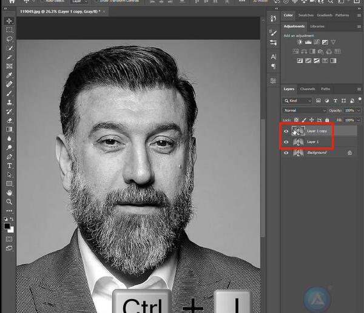364x313 pixels.
Task: Open the Paragraph panel icon
Action: [x=274, y=66]
